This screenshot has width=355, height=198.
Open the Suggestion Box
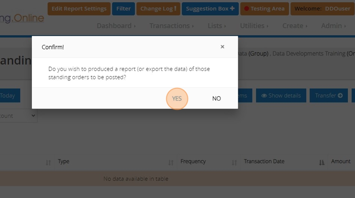pyautogui.click(x=210, y=9)
